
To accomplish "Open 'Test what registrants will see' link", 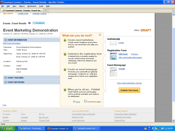I will [129, 83].
